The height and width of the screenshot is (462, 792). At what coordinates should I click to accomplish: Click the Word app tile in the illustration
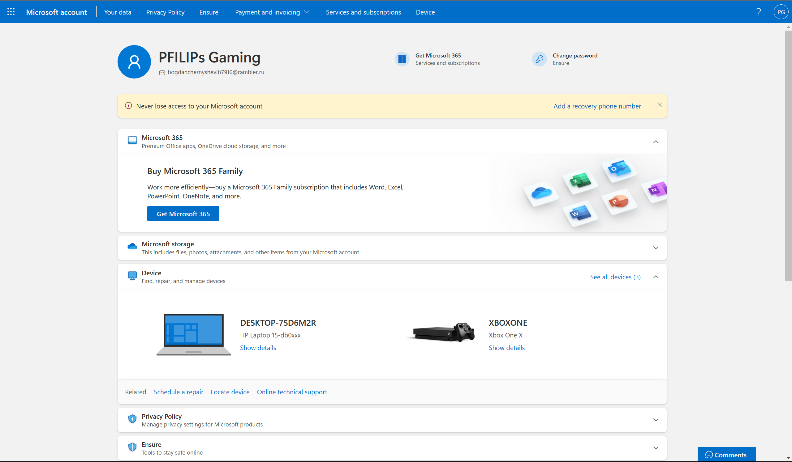580,214
